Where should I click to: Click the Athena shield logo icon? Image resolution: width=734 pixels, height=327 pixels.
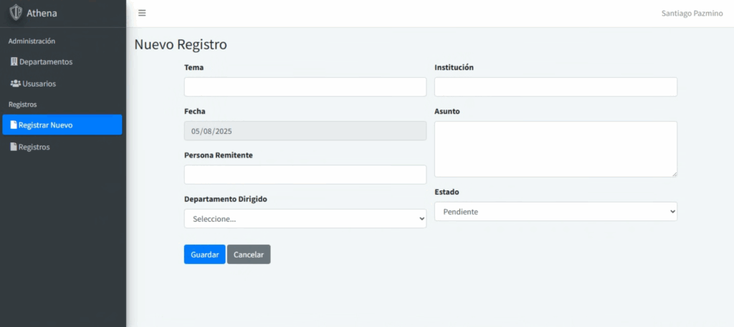tap(15, 13)
